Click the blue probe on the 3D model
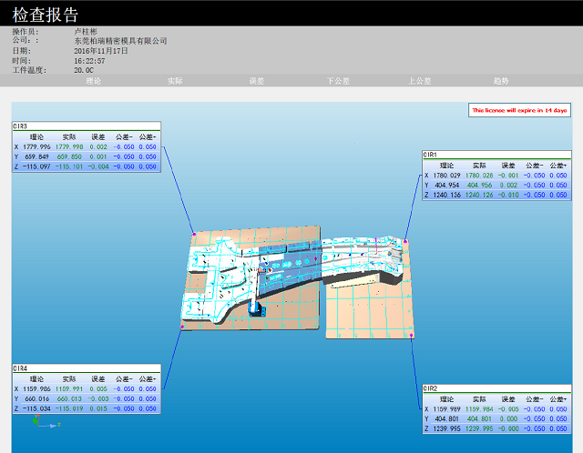 pos(255,309)
